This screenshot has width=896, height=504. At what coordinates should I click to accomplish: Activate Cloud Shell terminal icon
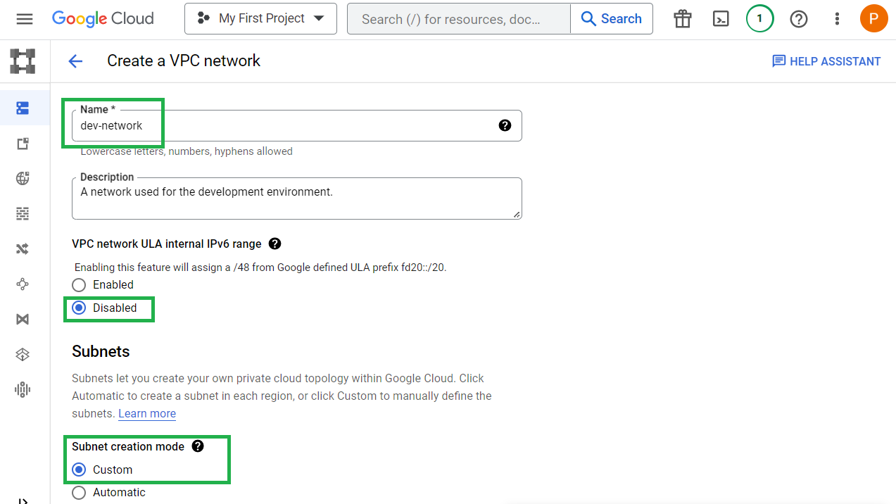coord(721,19)
